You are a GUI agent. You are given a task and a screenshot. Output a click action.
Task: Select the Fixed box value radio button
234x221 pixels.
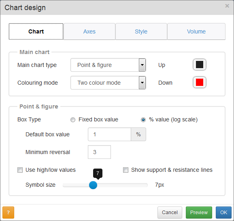point(73,120)
